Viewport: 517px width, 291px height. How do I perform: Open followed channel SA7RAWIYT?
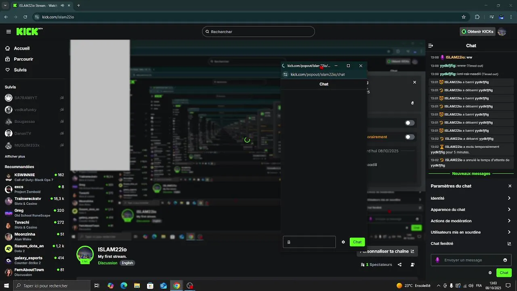point(34,98)
